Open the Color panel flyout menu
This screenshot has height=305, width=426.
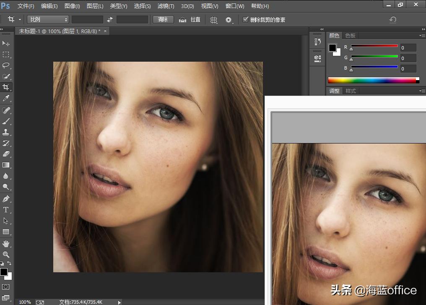tap(422, 35)
